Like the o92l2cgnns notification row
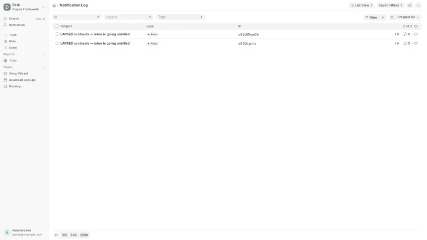 click(416, 43)
